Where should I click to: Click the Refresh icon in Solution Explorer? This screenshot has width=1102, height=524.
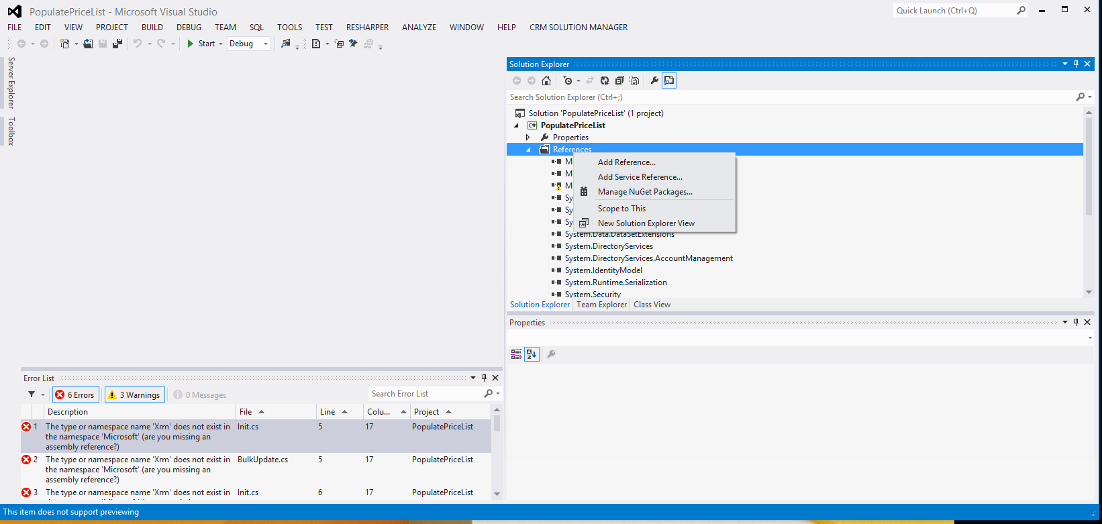(x=605, y=81)
